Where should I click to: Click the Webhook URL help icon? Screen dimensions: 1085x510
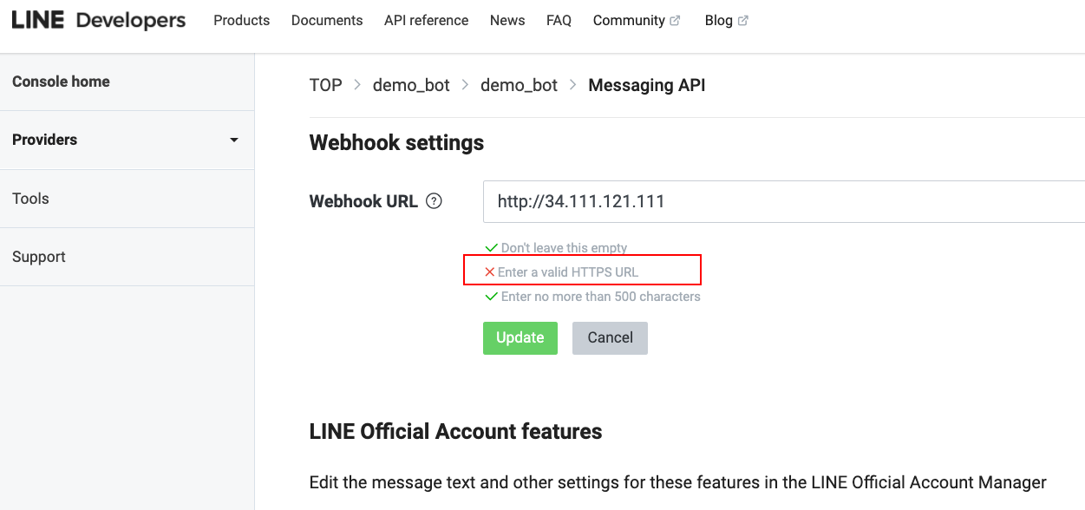435,201
